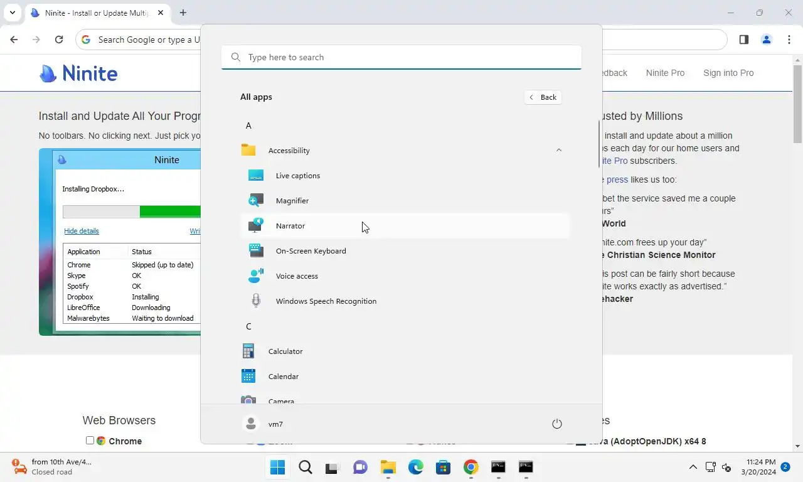803x482 pixels.
Task: Tick the Chrome checkbox under Web Browsers
Action: click(90, 441)
